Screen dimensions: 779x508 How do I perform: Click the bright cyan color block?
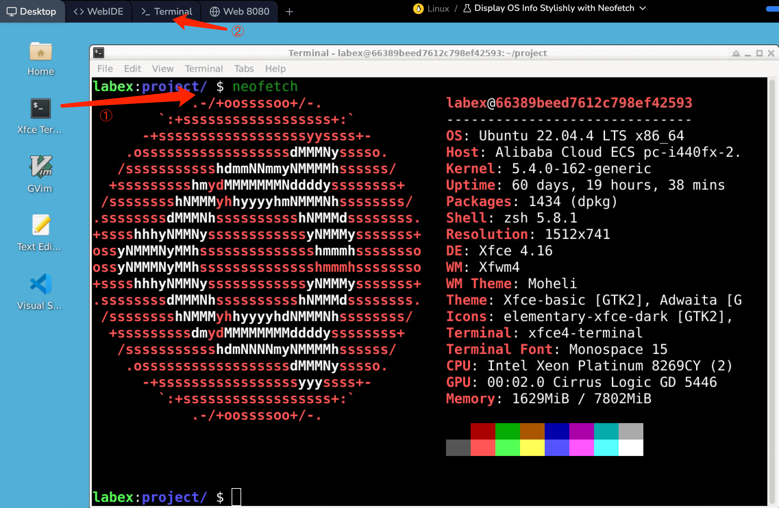[606, 448]
